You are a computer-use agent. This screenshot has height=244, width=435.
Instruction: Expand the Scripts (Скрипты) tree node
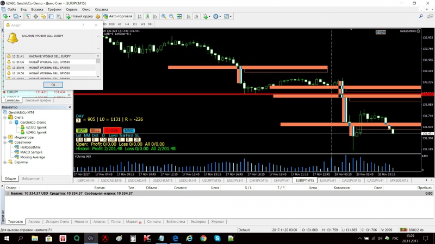pos(5,162)
